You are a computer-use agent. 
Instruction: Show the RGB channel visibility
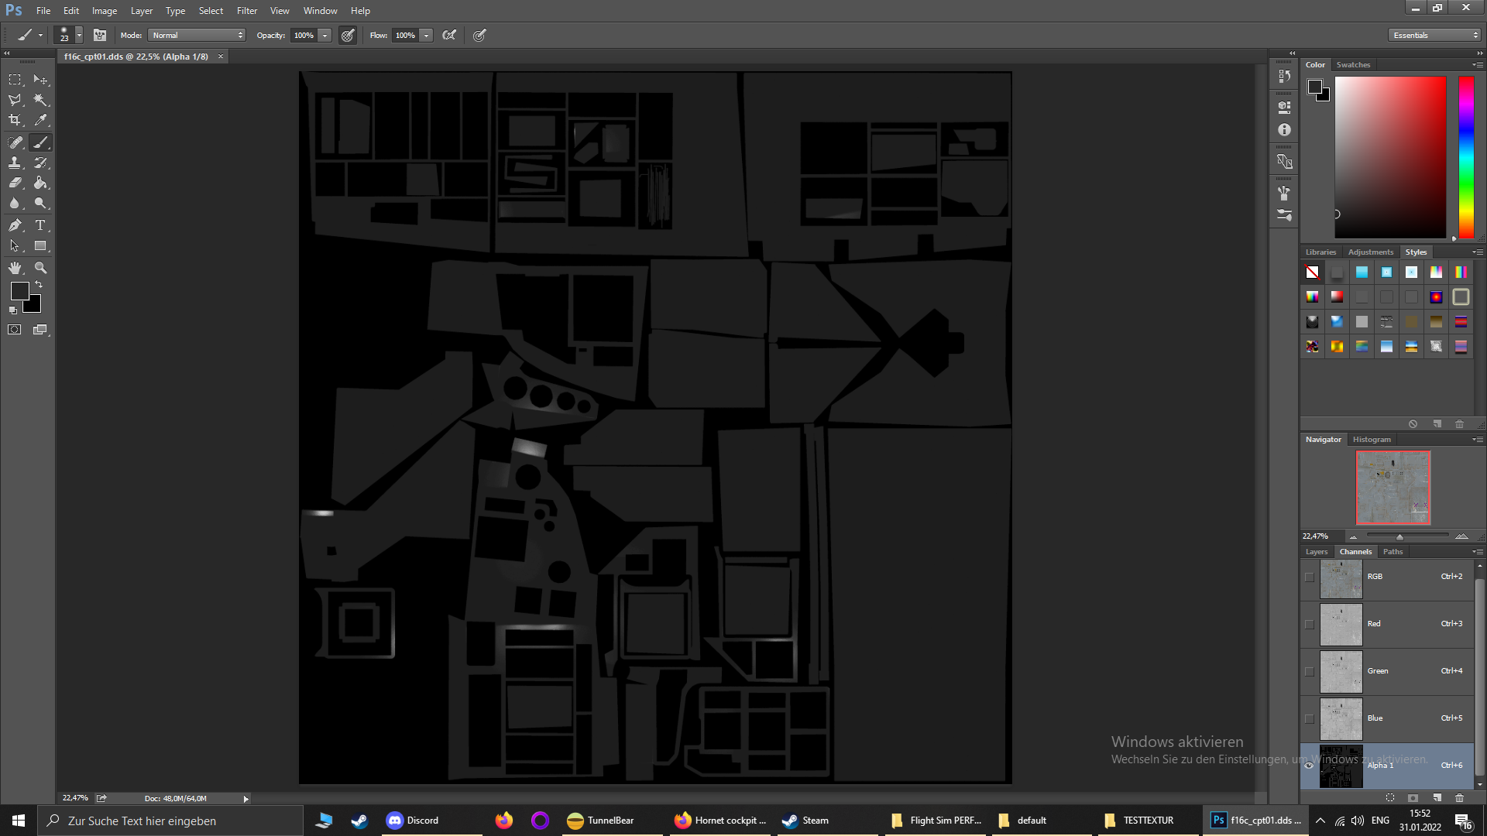point(1310,577)
